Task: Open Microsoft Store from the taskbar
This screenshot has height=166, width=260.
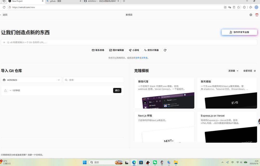Action: (x=141, y=162)
